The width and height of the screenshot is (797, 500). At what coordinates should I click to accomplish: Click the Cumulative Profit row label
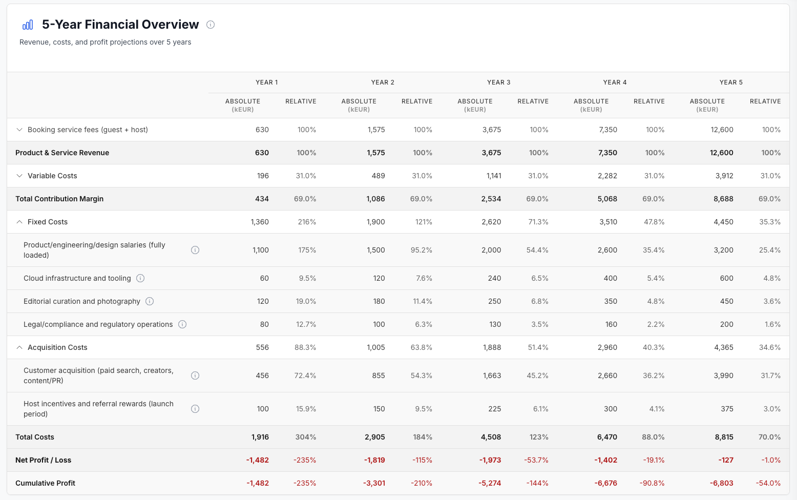click(45, 483)
